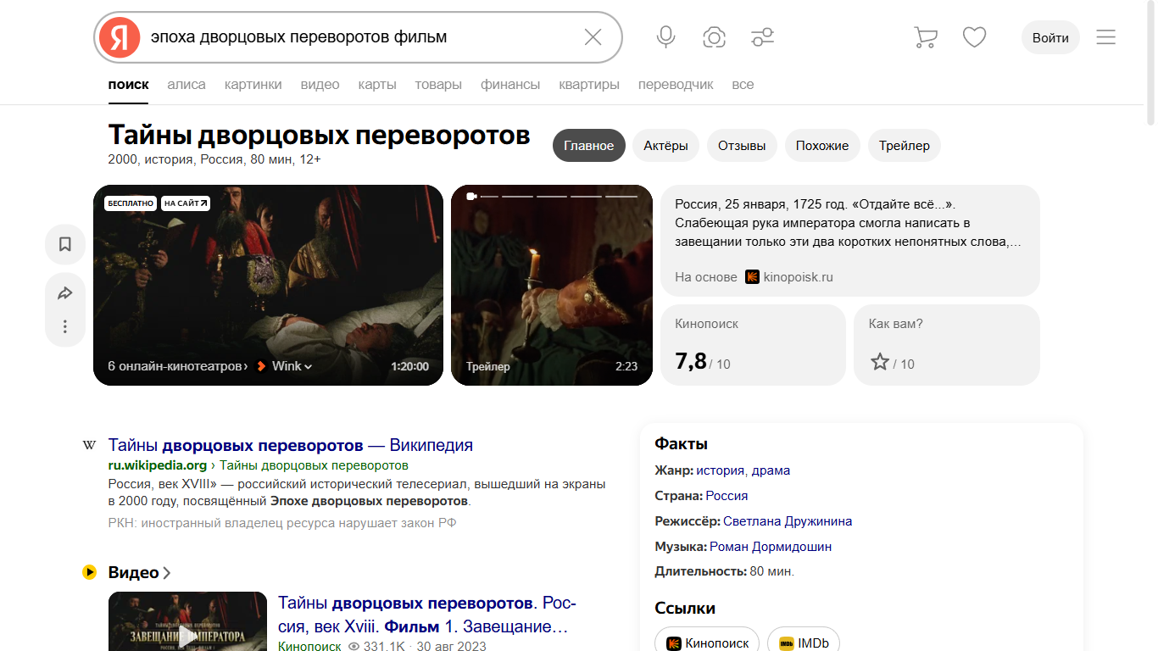
Task: Switch to the картинки search tab
Action: pyautogui.click(x=253, y=85)
